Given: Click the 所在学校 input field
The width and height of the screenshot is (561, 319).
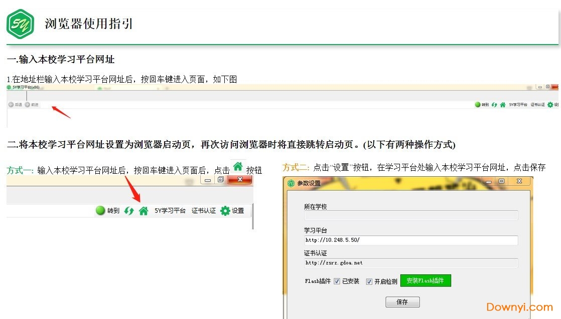Looking at the screenshot, I should pyautogui.click(x=411, y=215).
